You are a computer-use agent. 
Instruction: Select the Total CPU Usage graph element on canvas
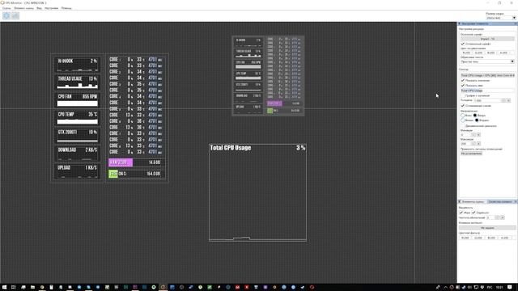(x=257, y=192)
